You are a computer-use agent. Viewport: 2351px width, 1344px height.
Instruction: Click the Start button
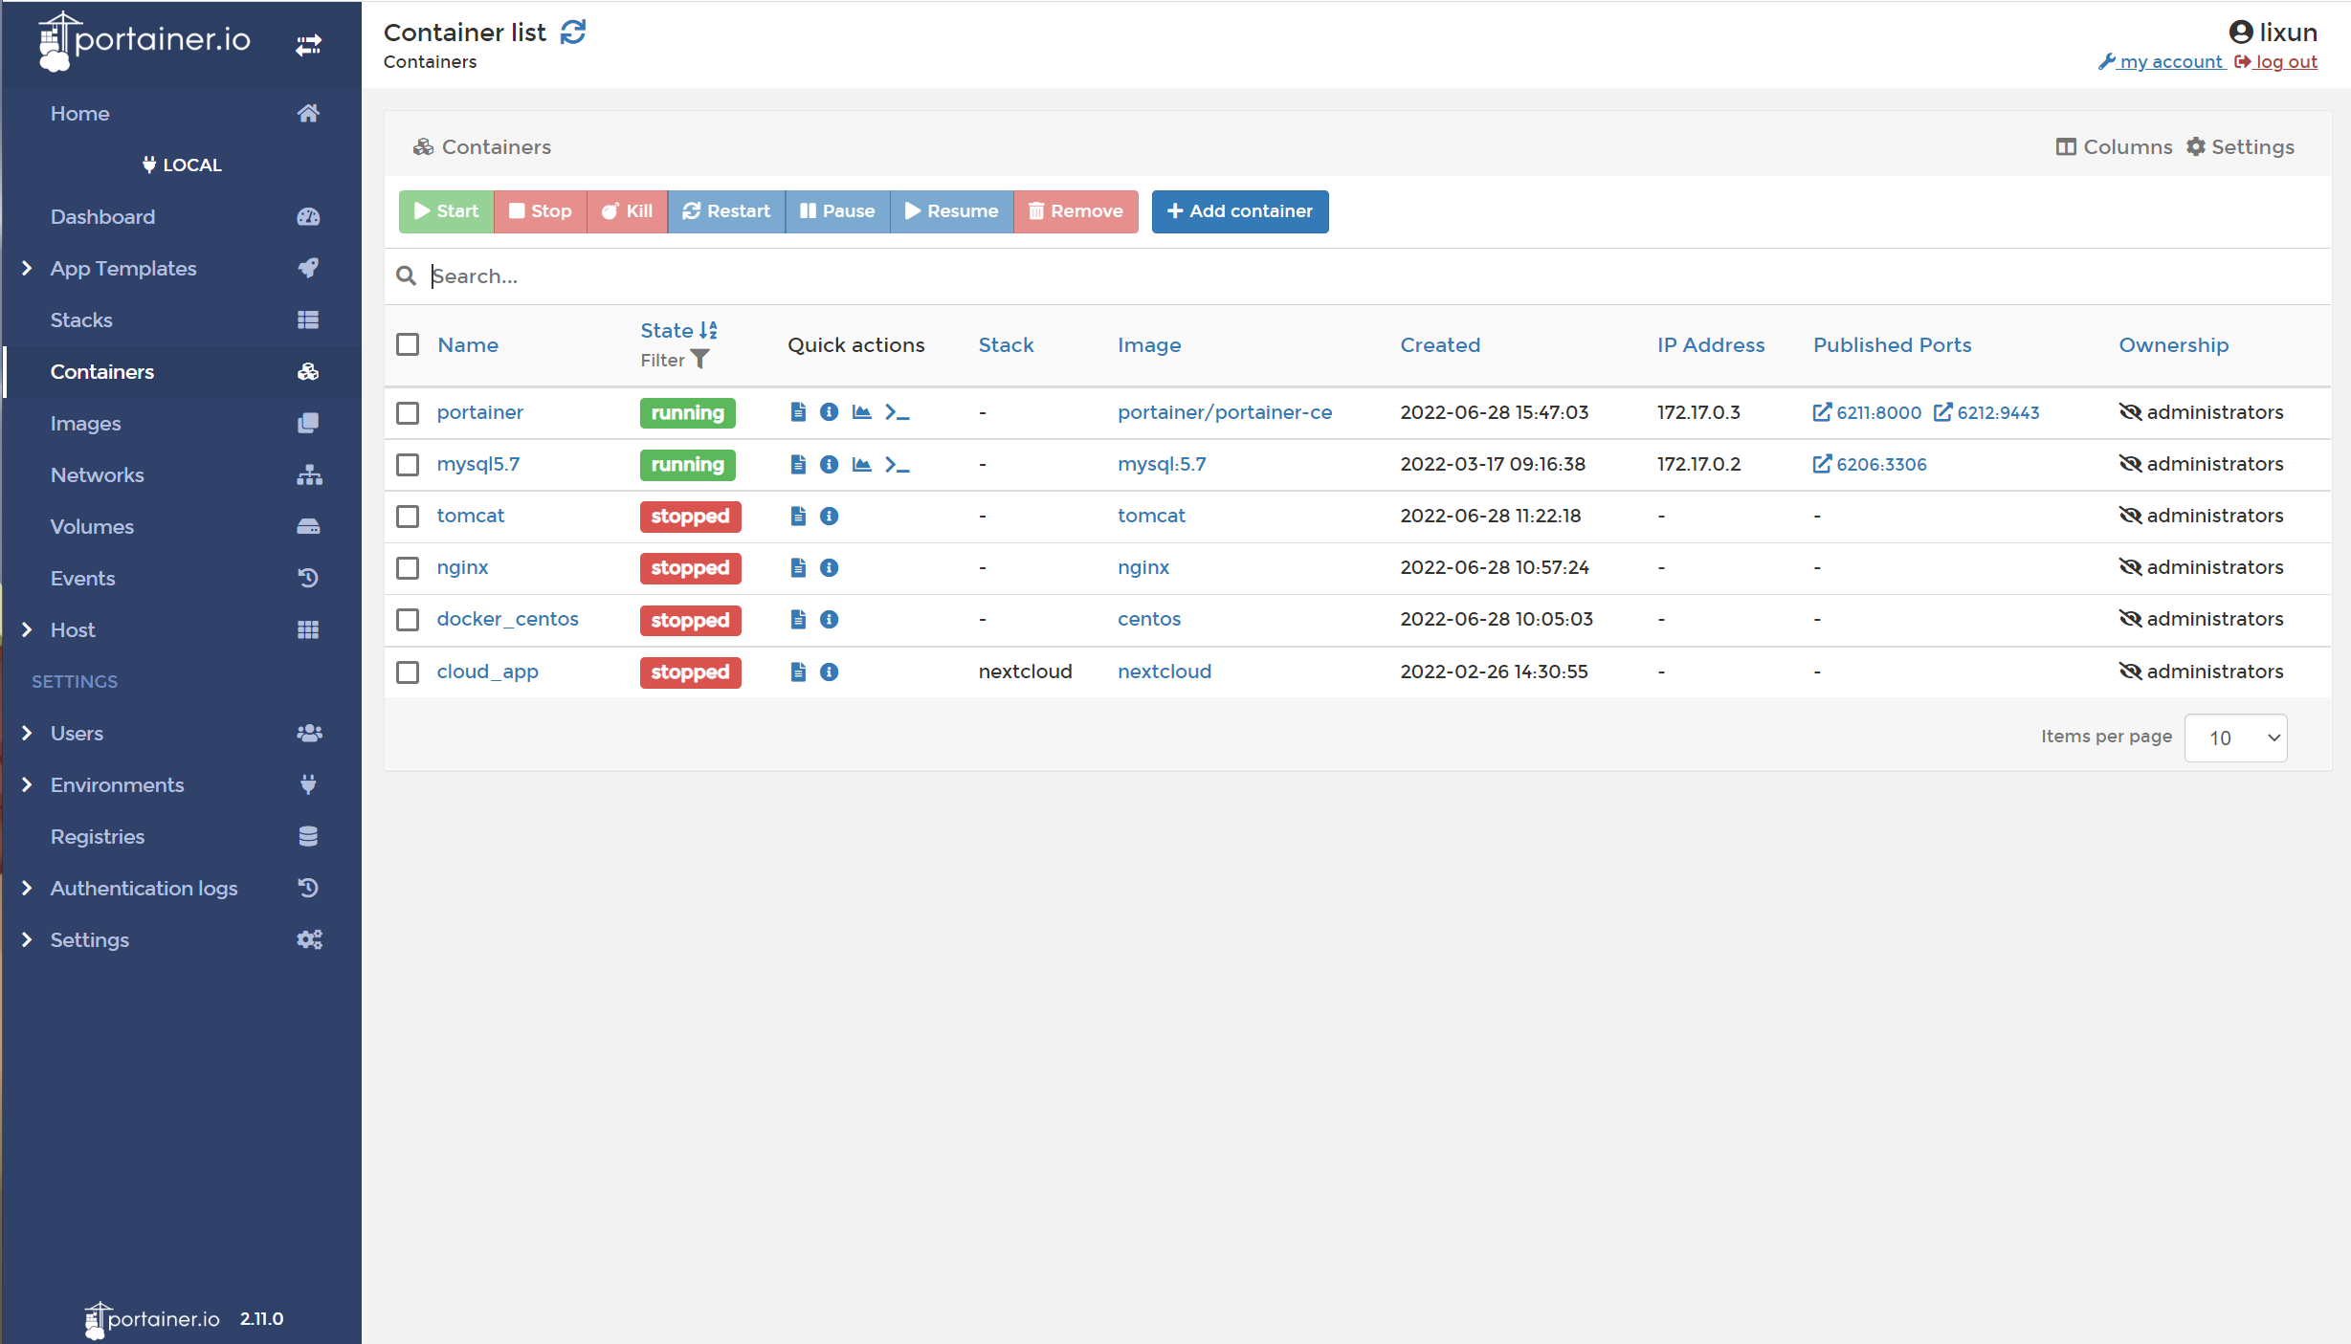(446, 211)
